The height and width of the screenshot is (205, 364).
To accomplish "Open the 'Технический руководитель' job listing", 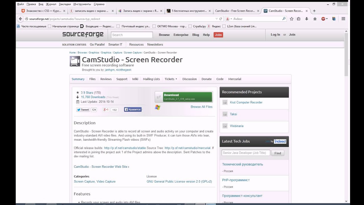I will coord(243,164).
